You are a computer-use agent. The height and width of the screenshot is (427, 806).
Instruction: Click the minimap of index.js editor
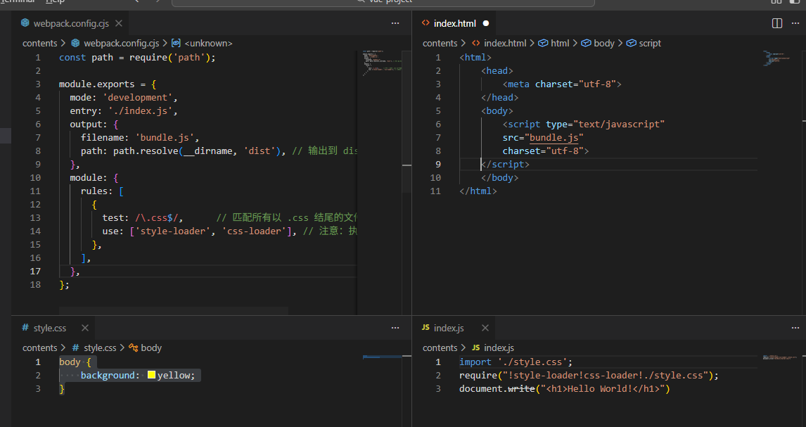tap(780, 357)
